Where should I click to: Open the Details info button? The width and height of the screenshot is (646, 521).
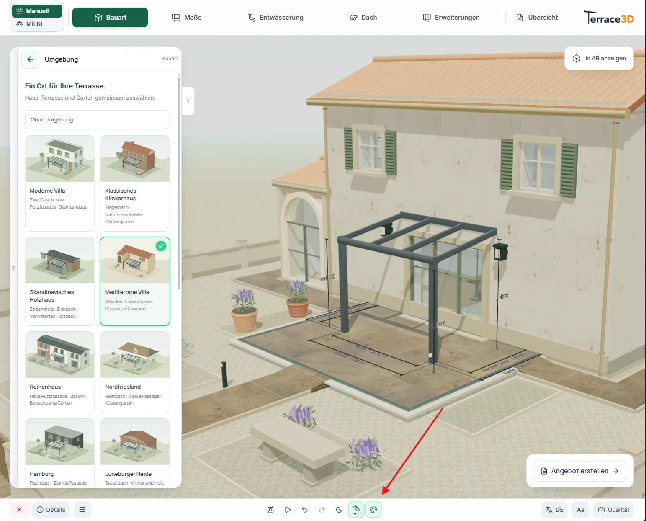[x=51, y=510]
